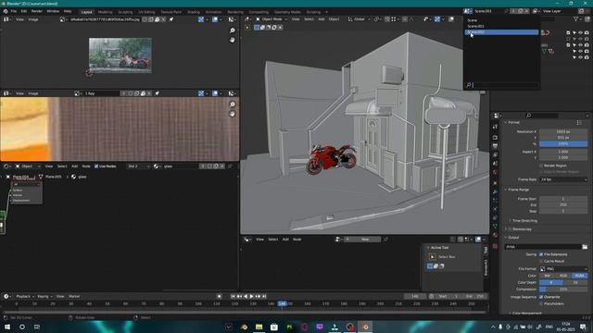
Task: Edit the Resolution X value field
Action: click(563, 131)
